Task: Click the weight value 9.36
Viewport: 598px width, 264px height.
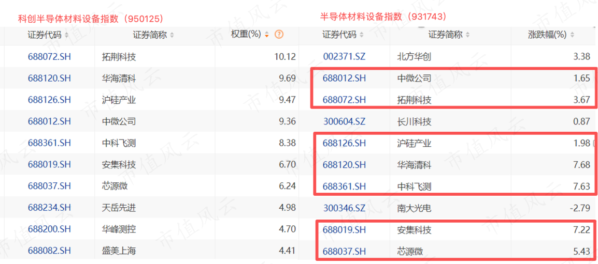Action: (287, 122)
